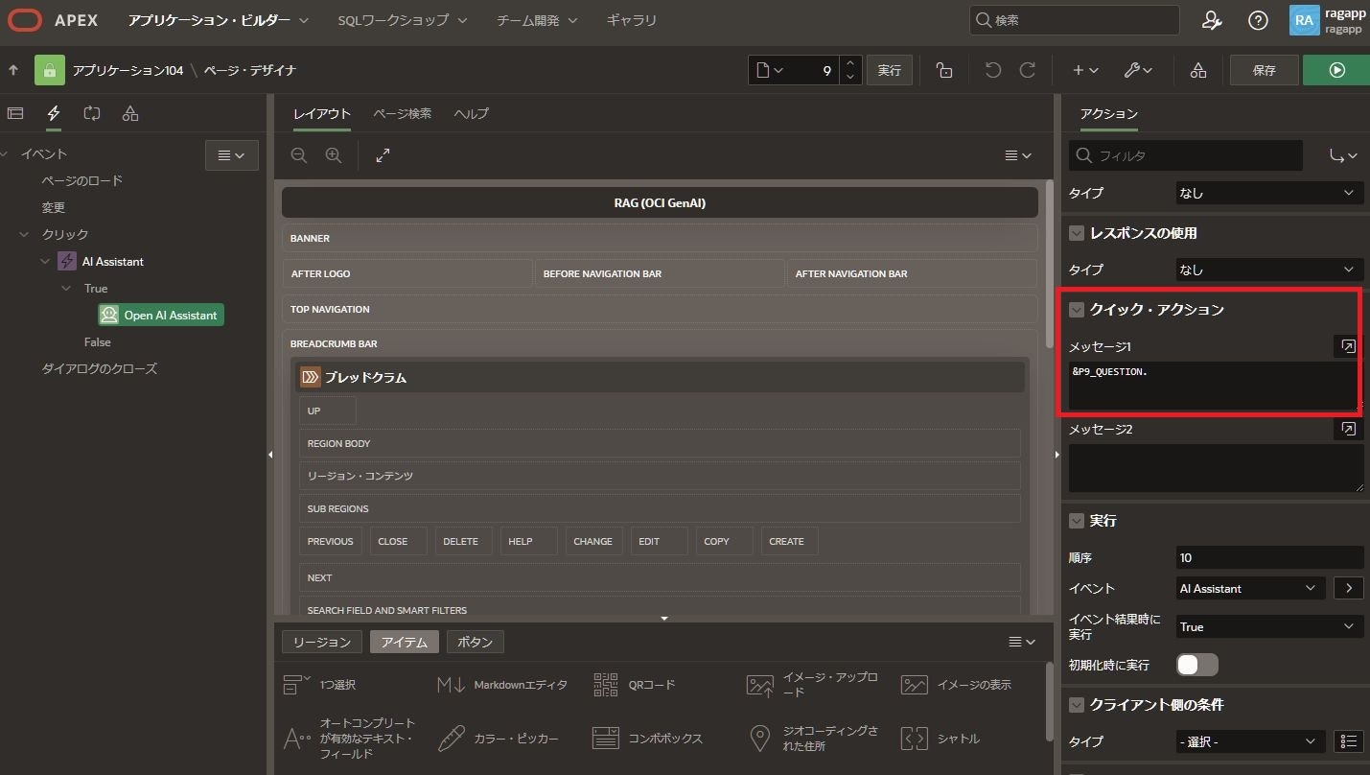Viewport: 1370px width, 775px height.
Task: Open the Create plus menu
Action: [x=1084, y=70]
